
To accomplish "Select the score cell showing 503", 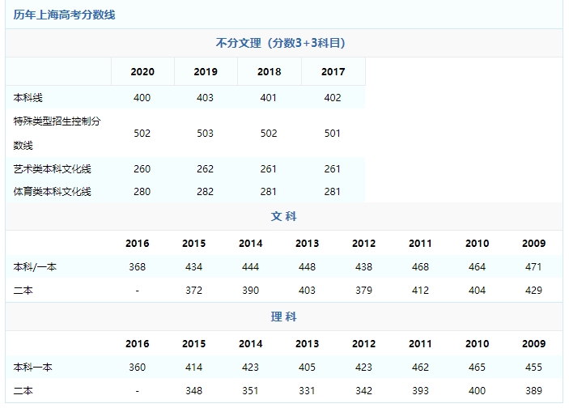I will pyautogui.click(x=206, y=134).
